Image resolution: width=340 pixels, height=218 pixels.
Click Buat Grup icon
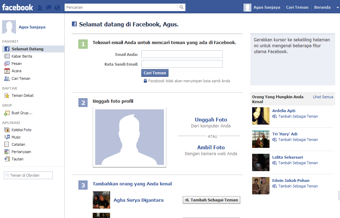[x=7, y=113]
